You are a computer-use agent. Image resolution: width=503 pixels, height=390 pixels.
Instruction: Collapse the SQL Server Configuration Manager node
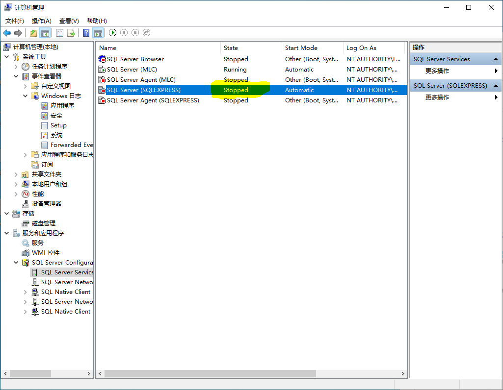point(16,262)
